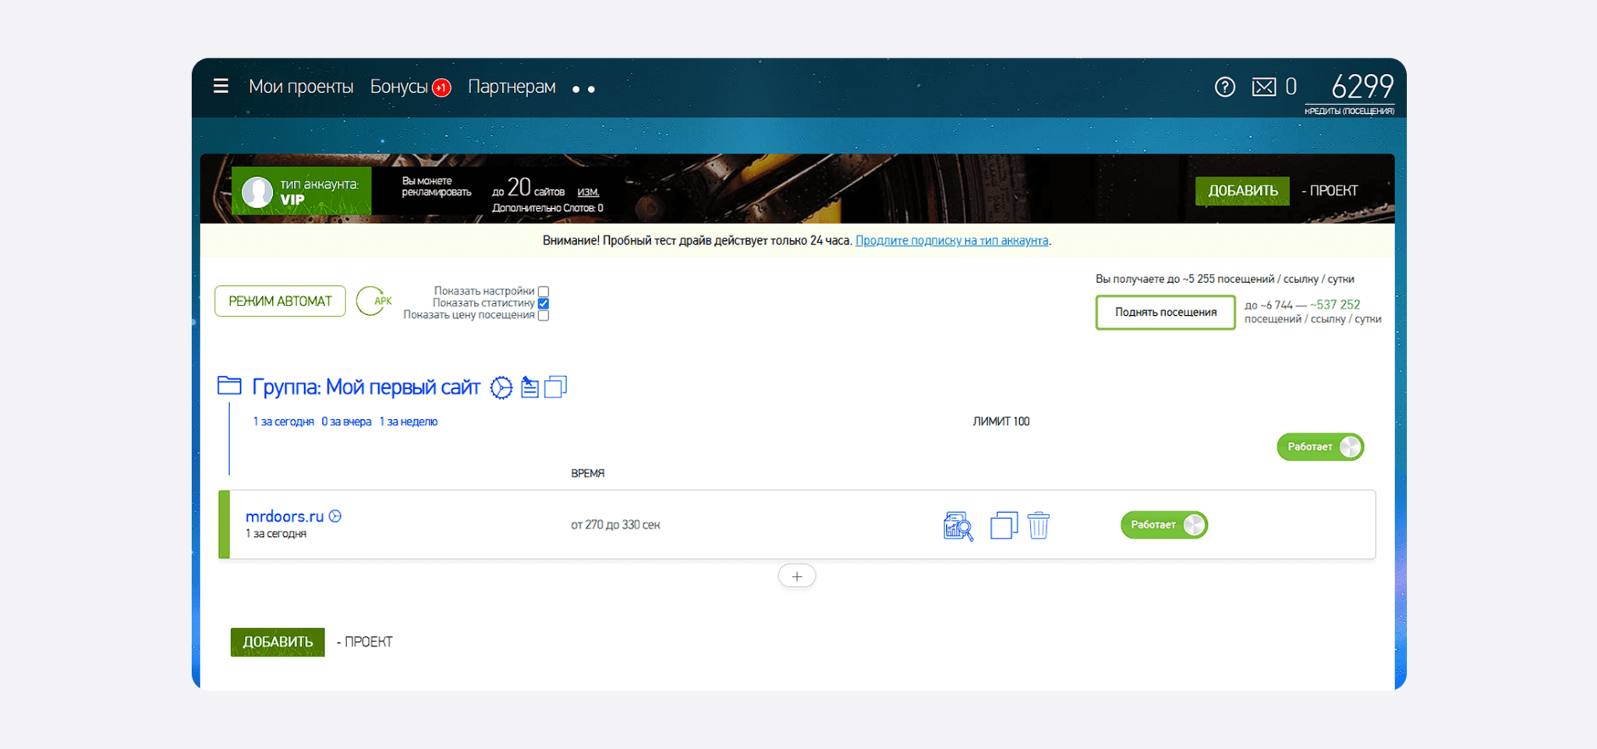
Task: Expand with the plus button below project
Action: tap(797, 576)
